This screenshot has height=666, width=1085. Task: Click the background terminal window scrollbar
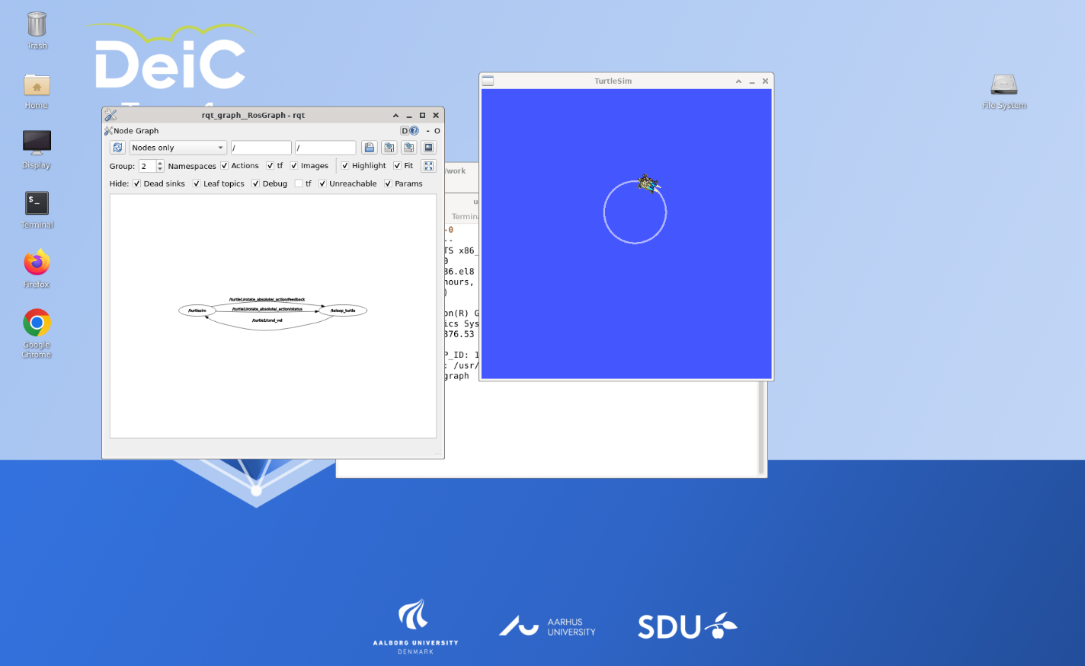(x=760, y=428)
